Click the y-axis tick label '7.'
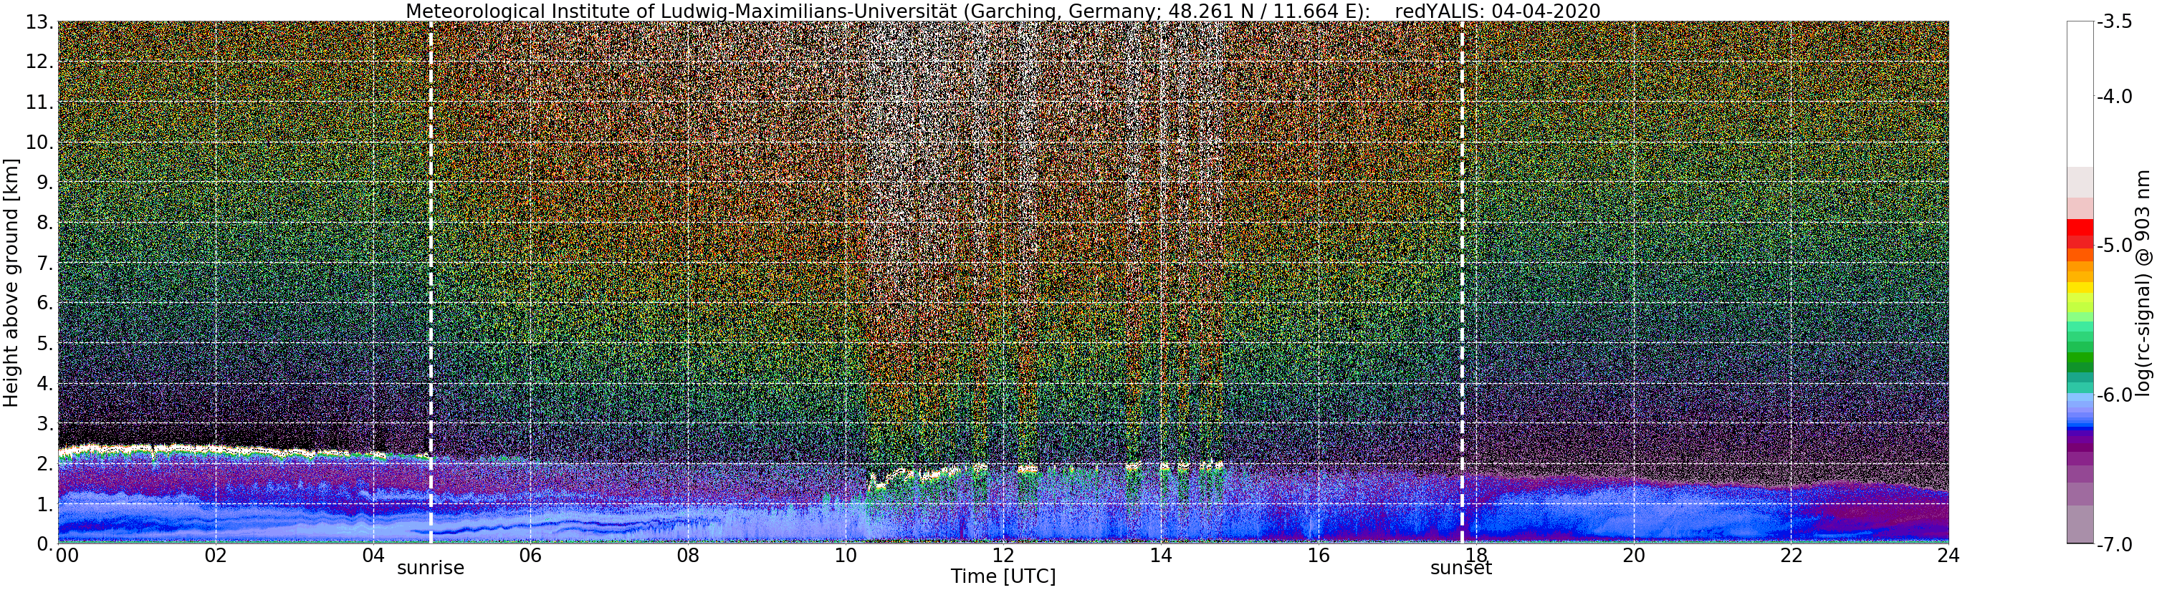 click(44, 263)
